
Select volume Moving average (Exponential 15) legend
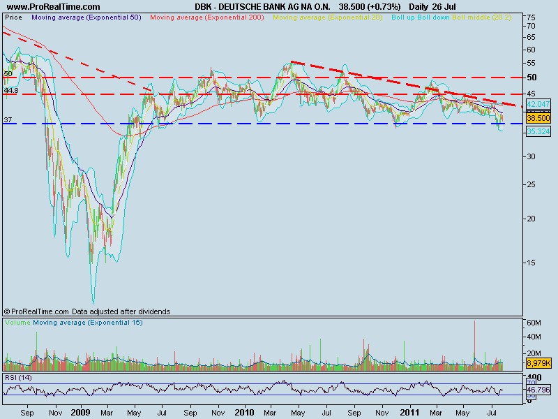[x=88, y=323]
